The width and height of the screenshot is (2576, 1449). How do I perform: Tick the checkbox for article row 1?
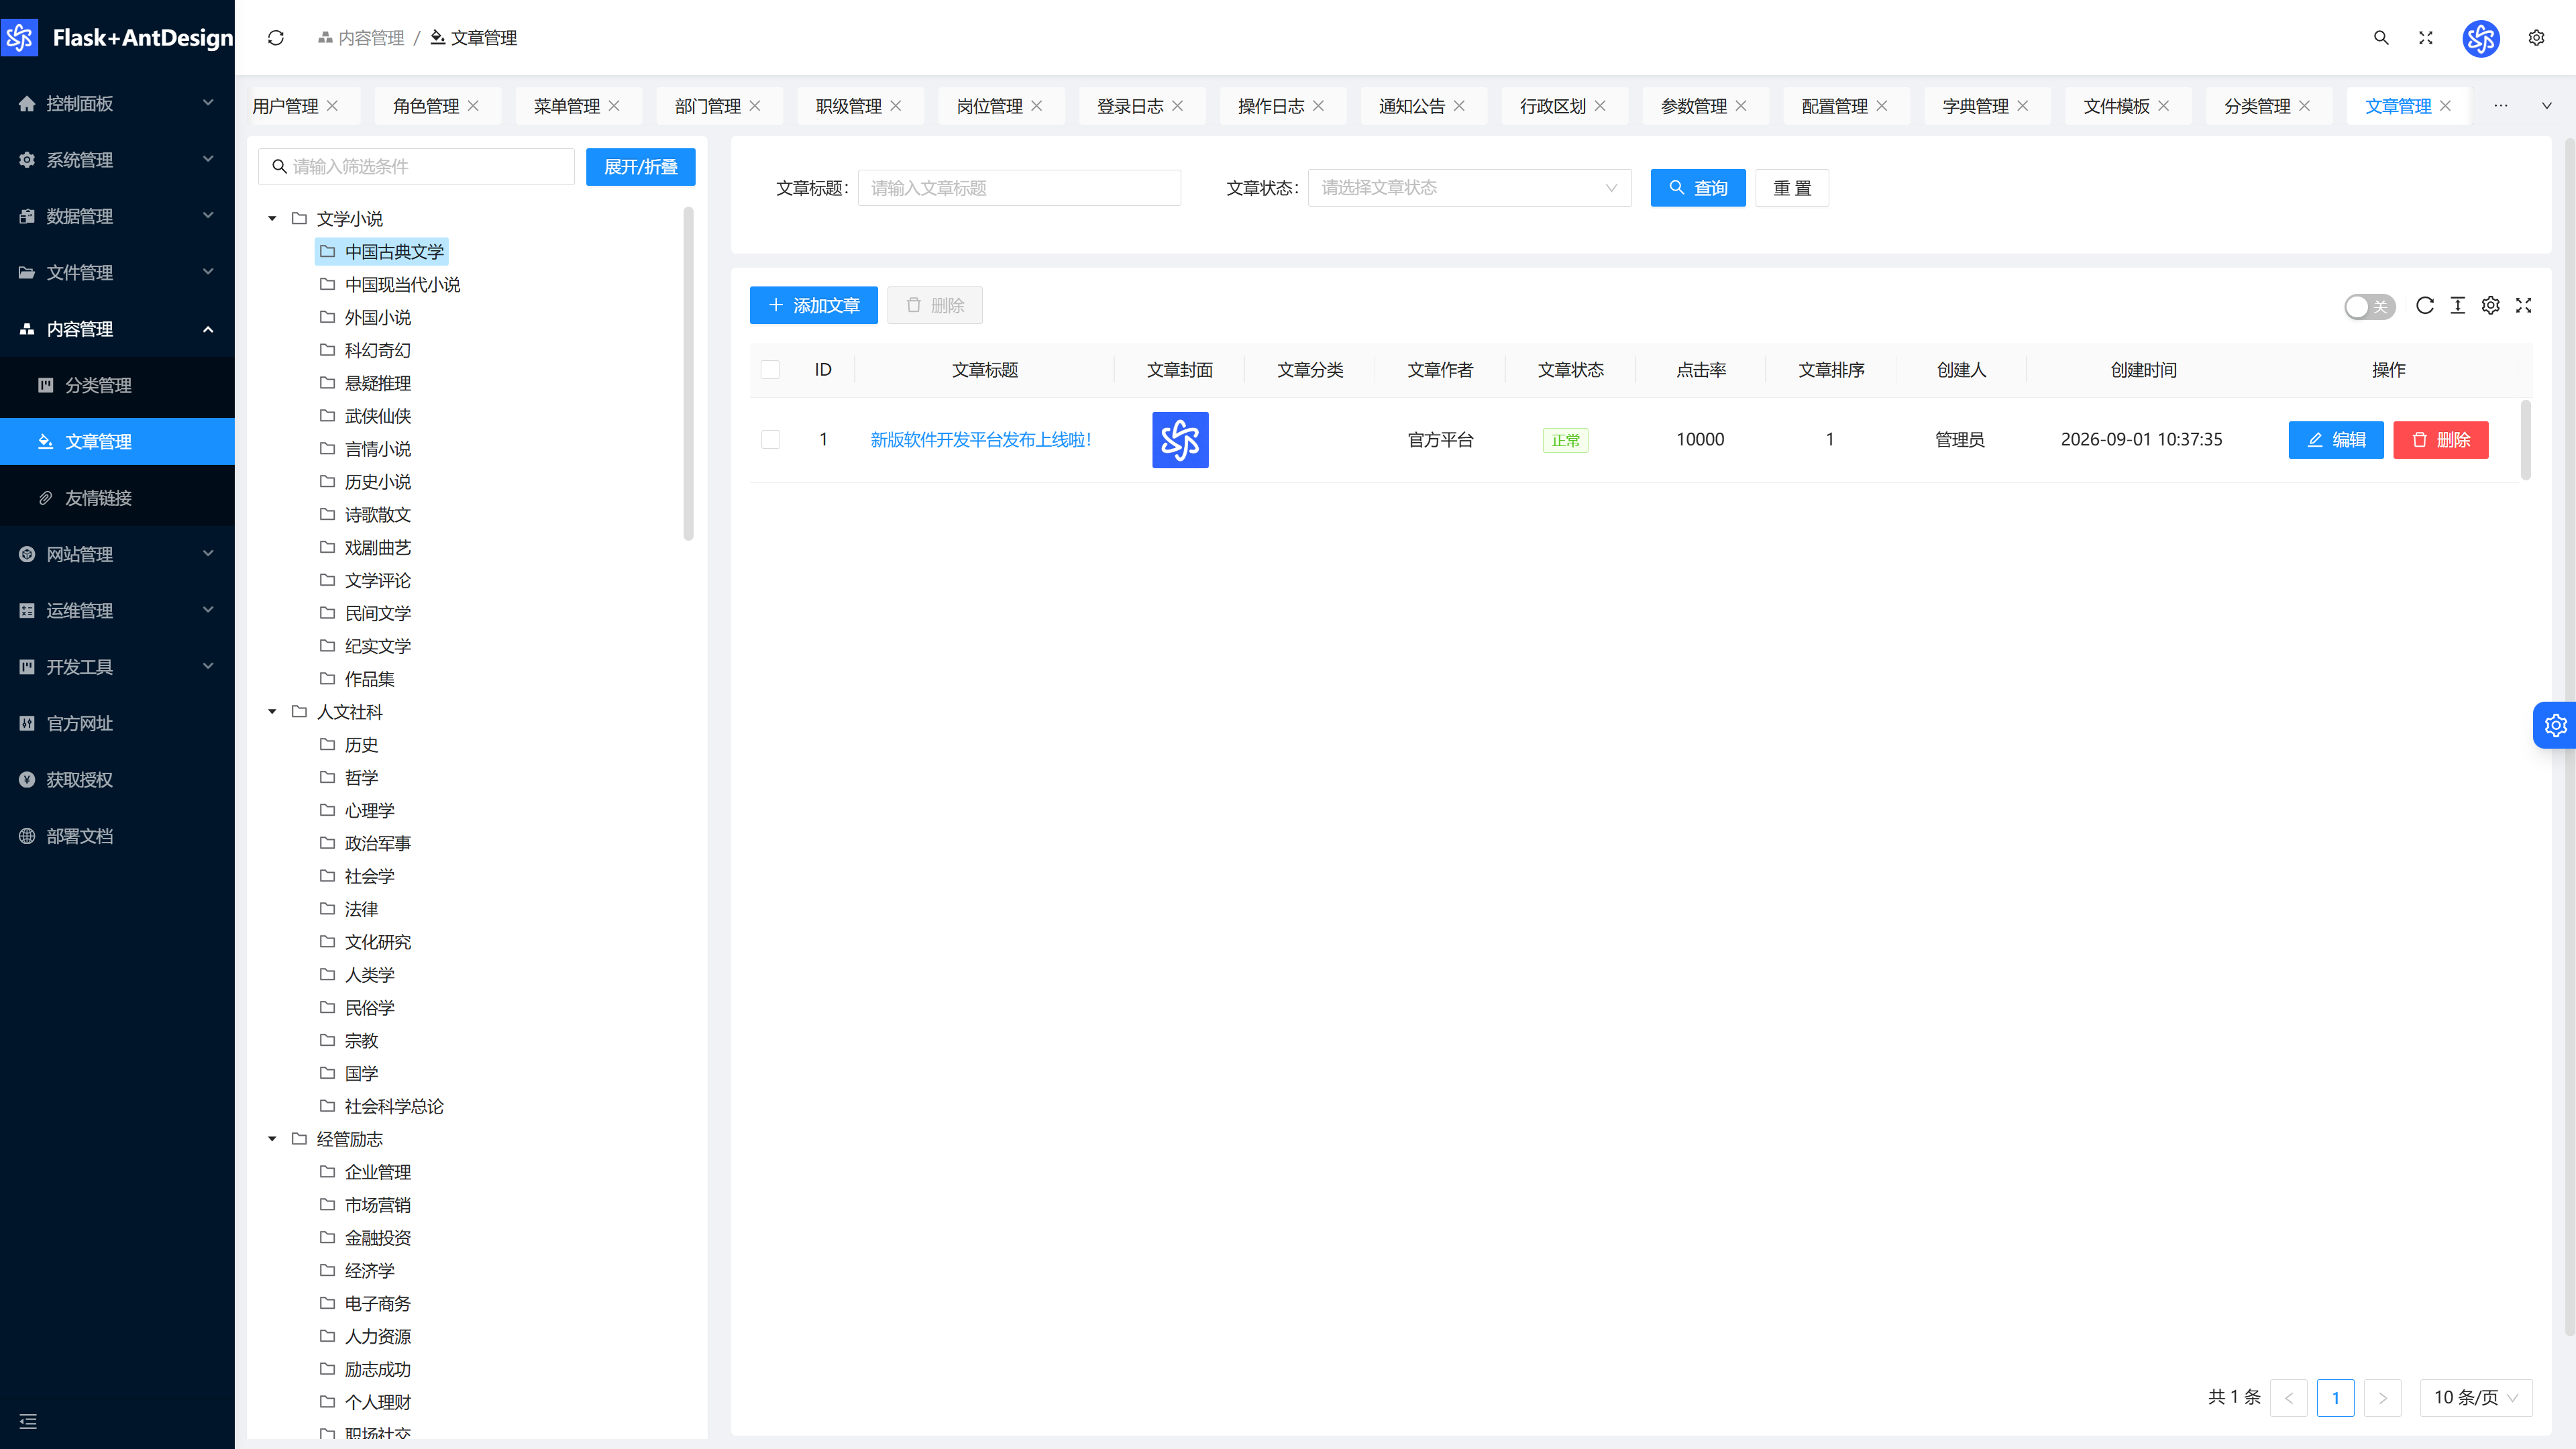pos(770,440)
